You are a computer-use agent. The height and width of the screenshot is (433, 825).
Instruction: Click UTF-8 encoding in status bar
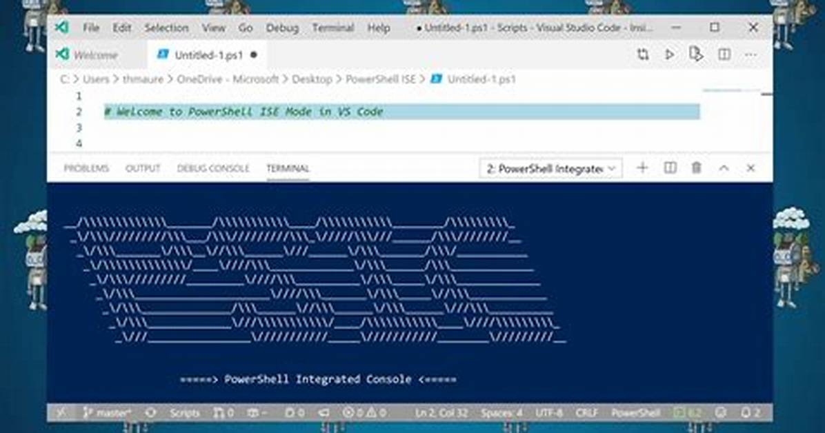[x=549, y=413]
